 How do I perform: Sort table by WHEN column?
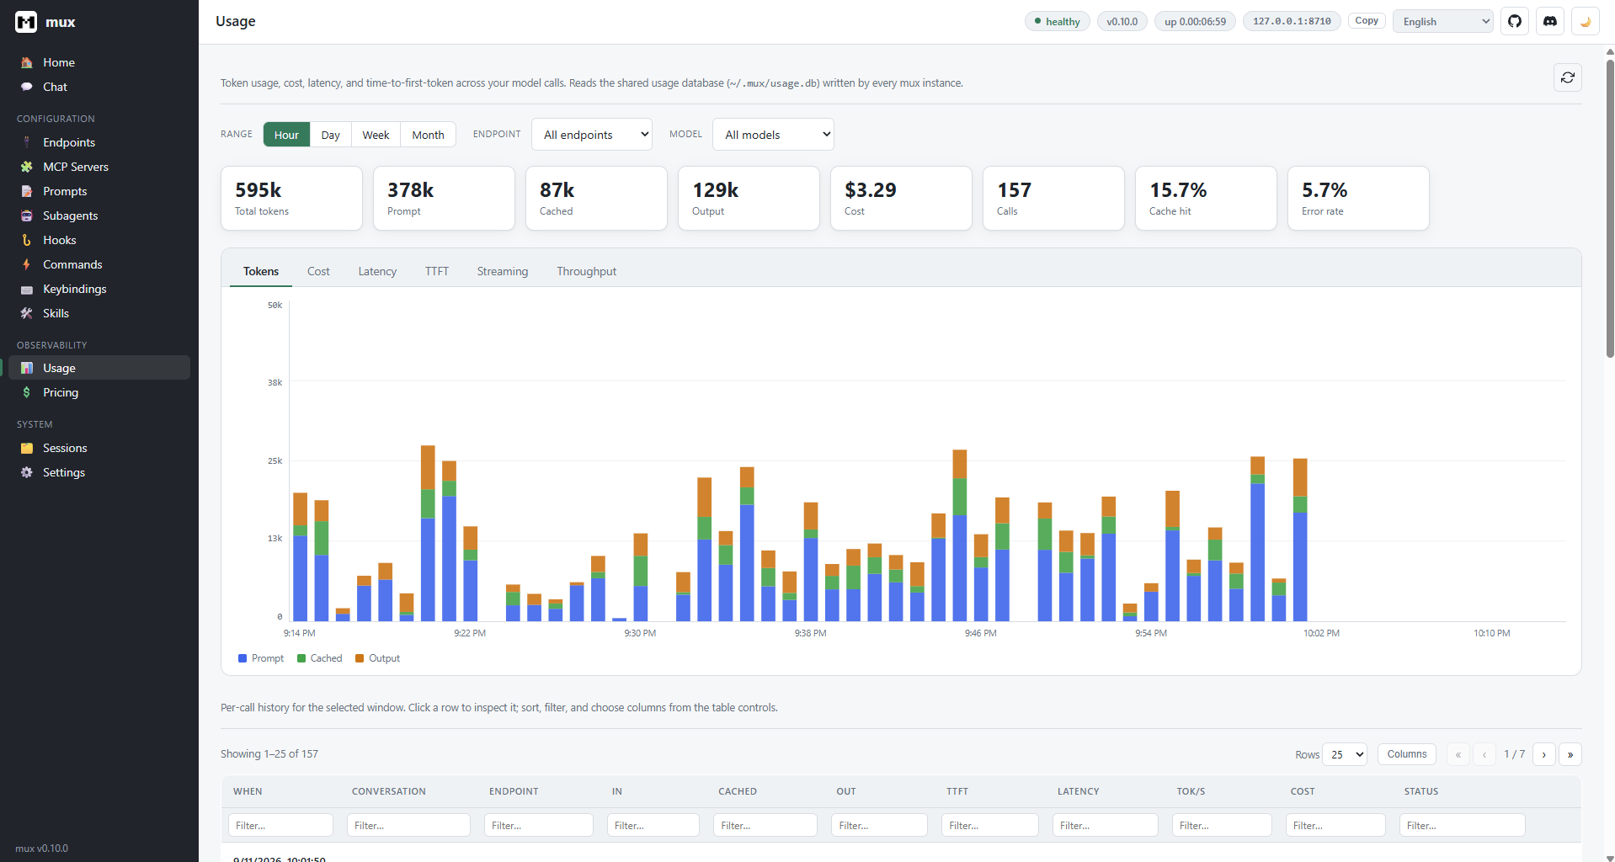tap(248, 791)
